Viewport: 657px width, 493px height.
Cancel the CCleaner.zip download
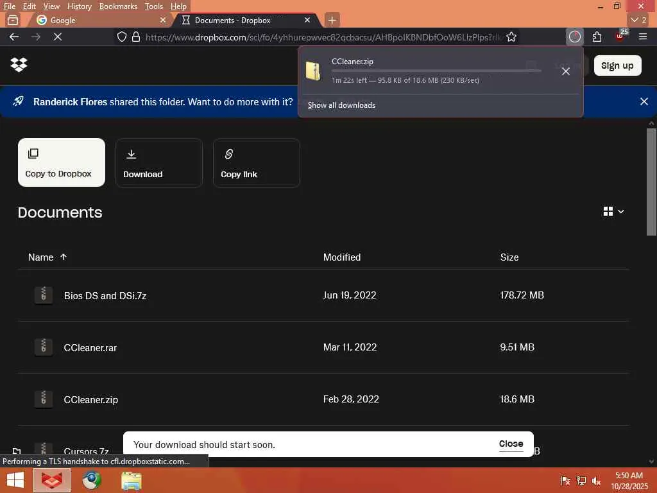coord(566,71)
